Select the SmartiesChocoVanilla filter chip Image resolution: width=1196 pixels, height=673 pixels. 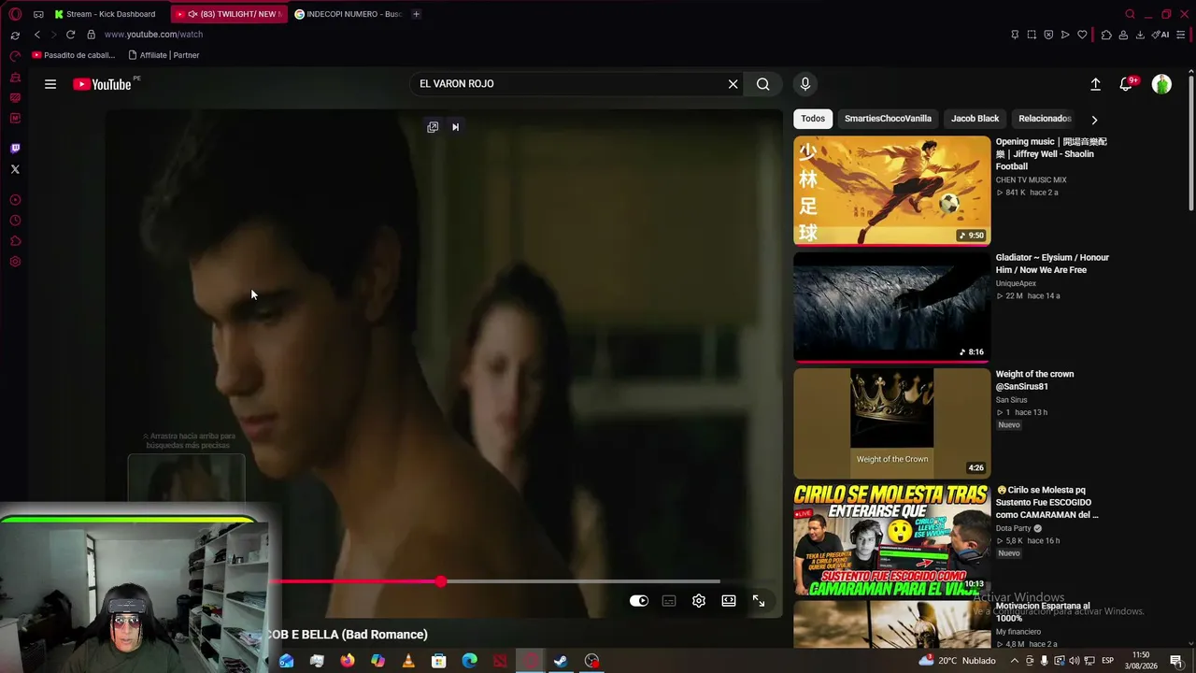click(888, 119)
